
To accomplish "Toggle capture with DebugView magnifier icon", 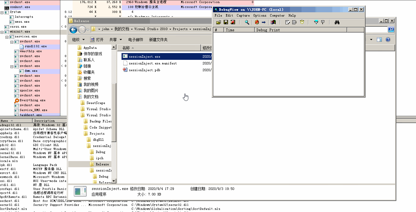I will [247, 22].
